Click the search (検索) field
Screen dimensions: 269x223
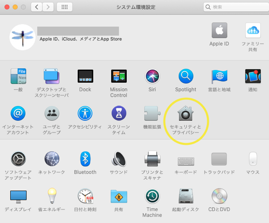point(236,7)
